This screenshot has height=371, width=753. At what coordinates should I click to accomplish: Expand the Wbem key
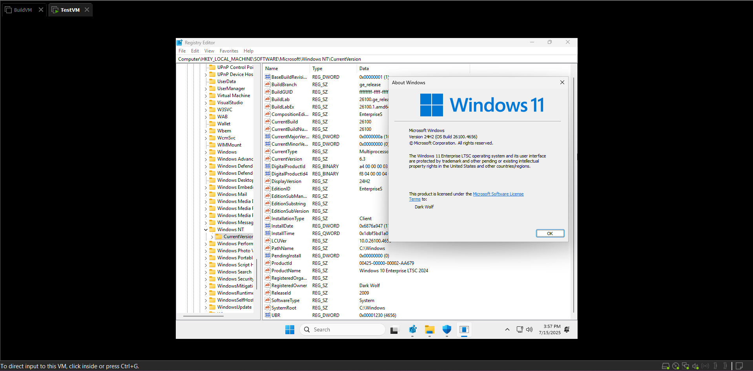(206, 131)
